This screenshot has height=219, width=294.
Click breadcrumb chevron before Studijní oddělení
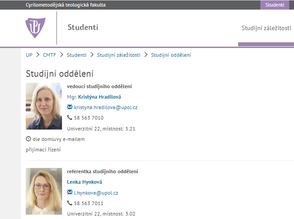coord(146,55)
